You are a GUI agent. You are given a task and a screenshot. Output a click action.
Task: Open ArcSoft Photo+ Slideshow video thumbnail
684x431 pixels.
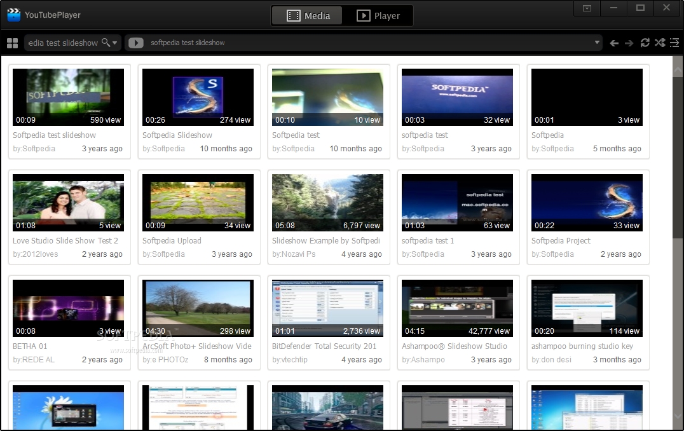pyautogui.click(x=198, y=308)
